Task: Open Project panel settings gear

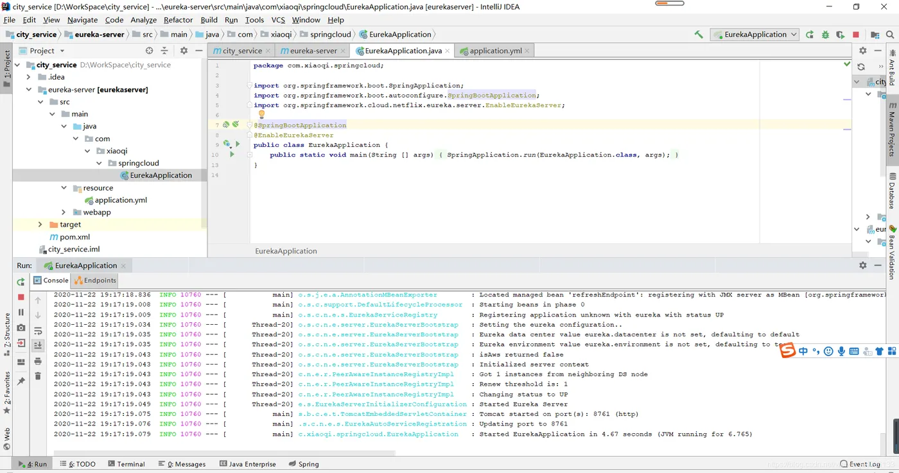Action: [x=184, y=51]
